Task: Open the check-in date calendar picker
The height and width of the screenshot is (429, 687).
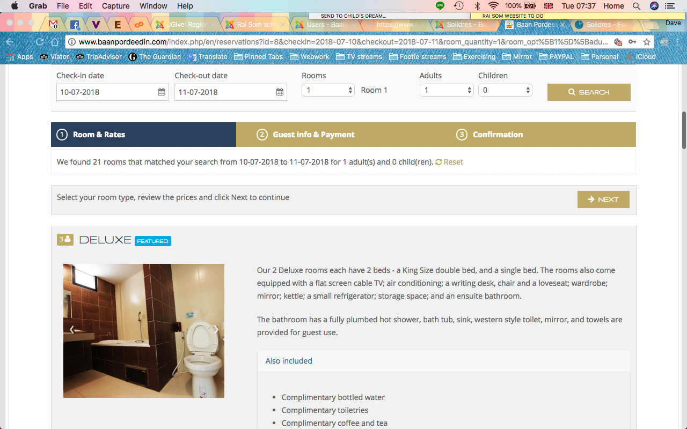Action: (x=162, y=92)
